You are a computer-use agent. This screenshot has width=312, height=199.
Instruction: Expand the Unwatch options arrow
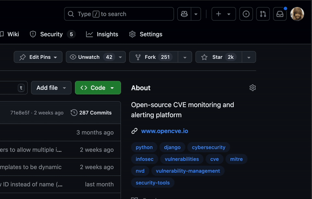(121, 57)
